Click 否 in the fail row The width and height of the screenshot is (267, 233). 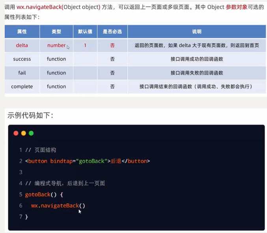point(112,73)
